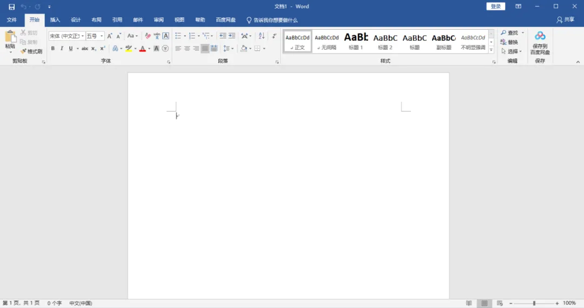Open the font size dropdown (五号)
584x308 pixels.
point(102,36)
